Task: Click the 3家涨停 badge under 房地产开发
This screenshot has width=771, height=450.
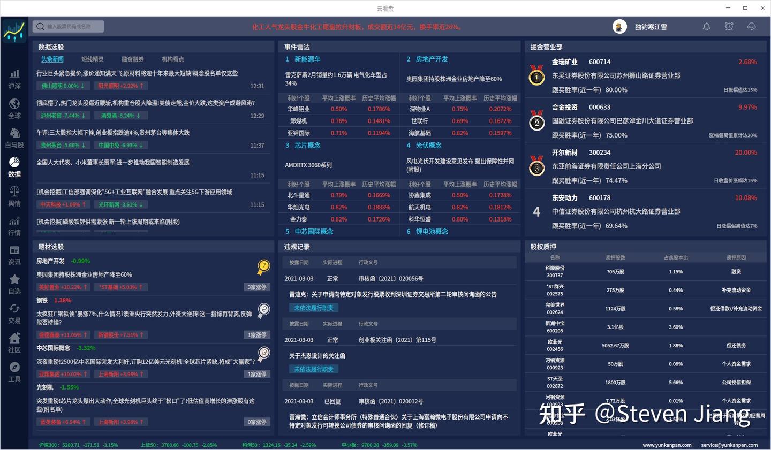Action: 257,287
